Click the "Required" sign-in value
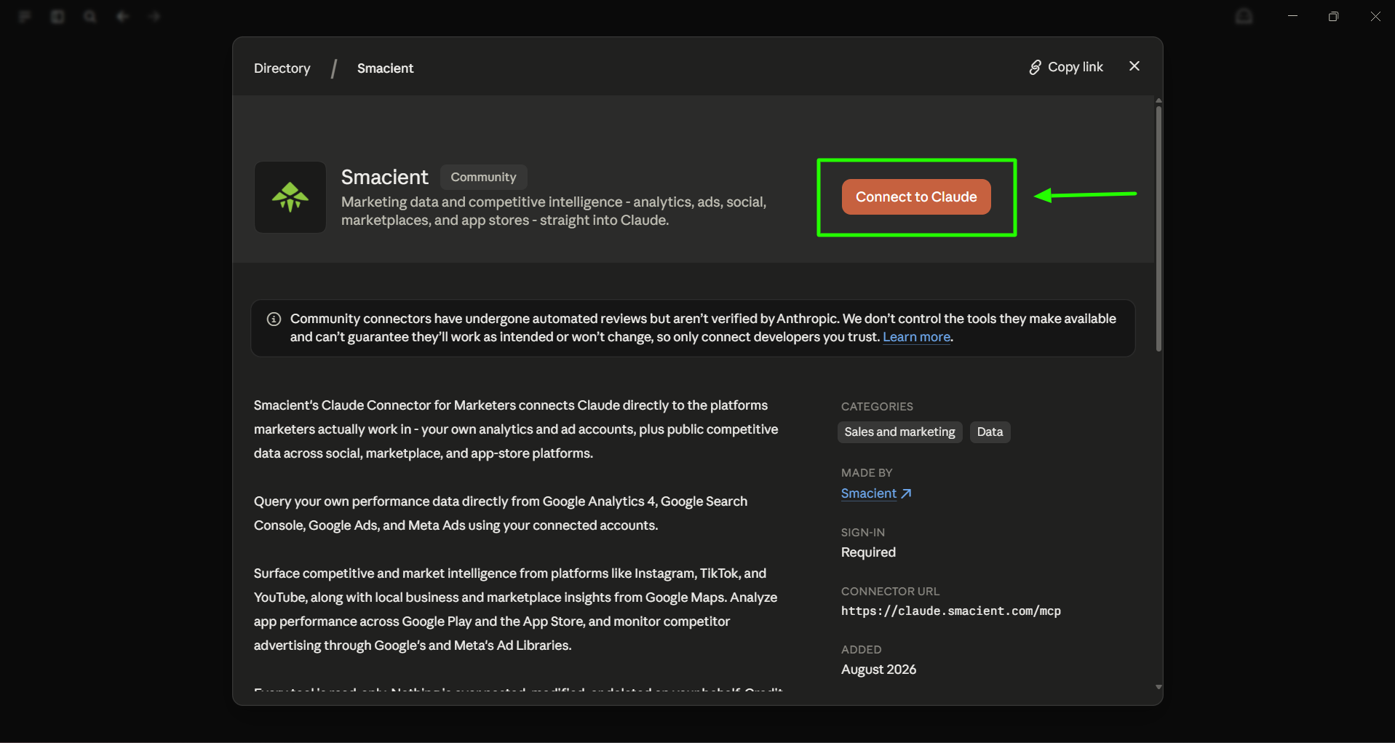This screenshot has height=743, width=1395. click(x=868, y=552)
